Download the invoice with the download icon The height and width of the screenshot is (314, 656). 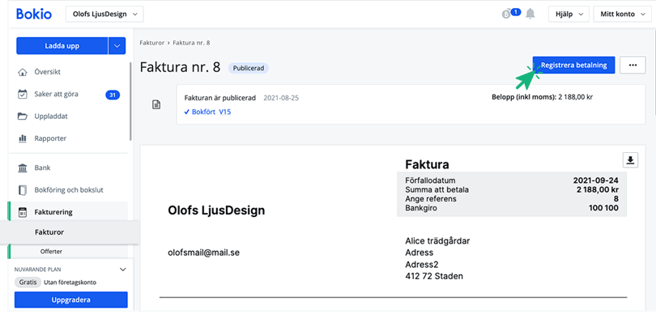point(630,159)
